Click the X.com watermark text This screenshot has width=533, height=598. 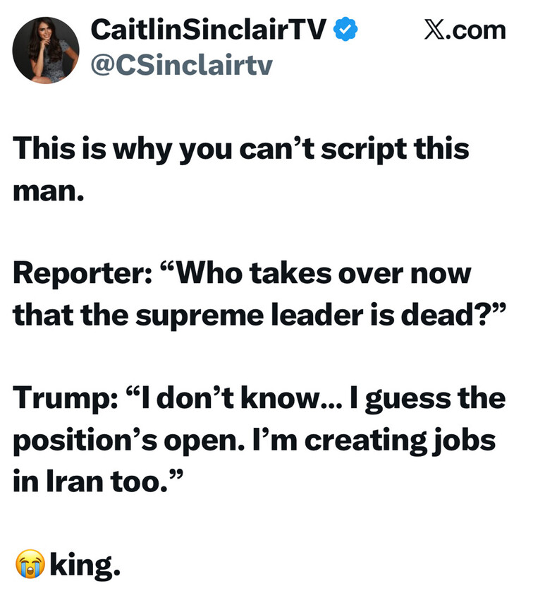pyautogui.click(x=465, y=30)
